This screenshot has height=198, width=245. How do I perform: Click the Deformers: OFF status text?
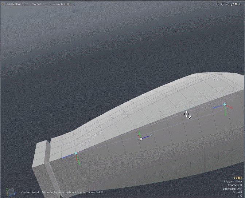232,189
